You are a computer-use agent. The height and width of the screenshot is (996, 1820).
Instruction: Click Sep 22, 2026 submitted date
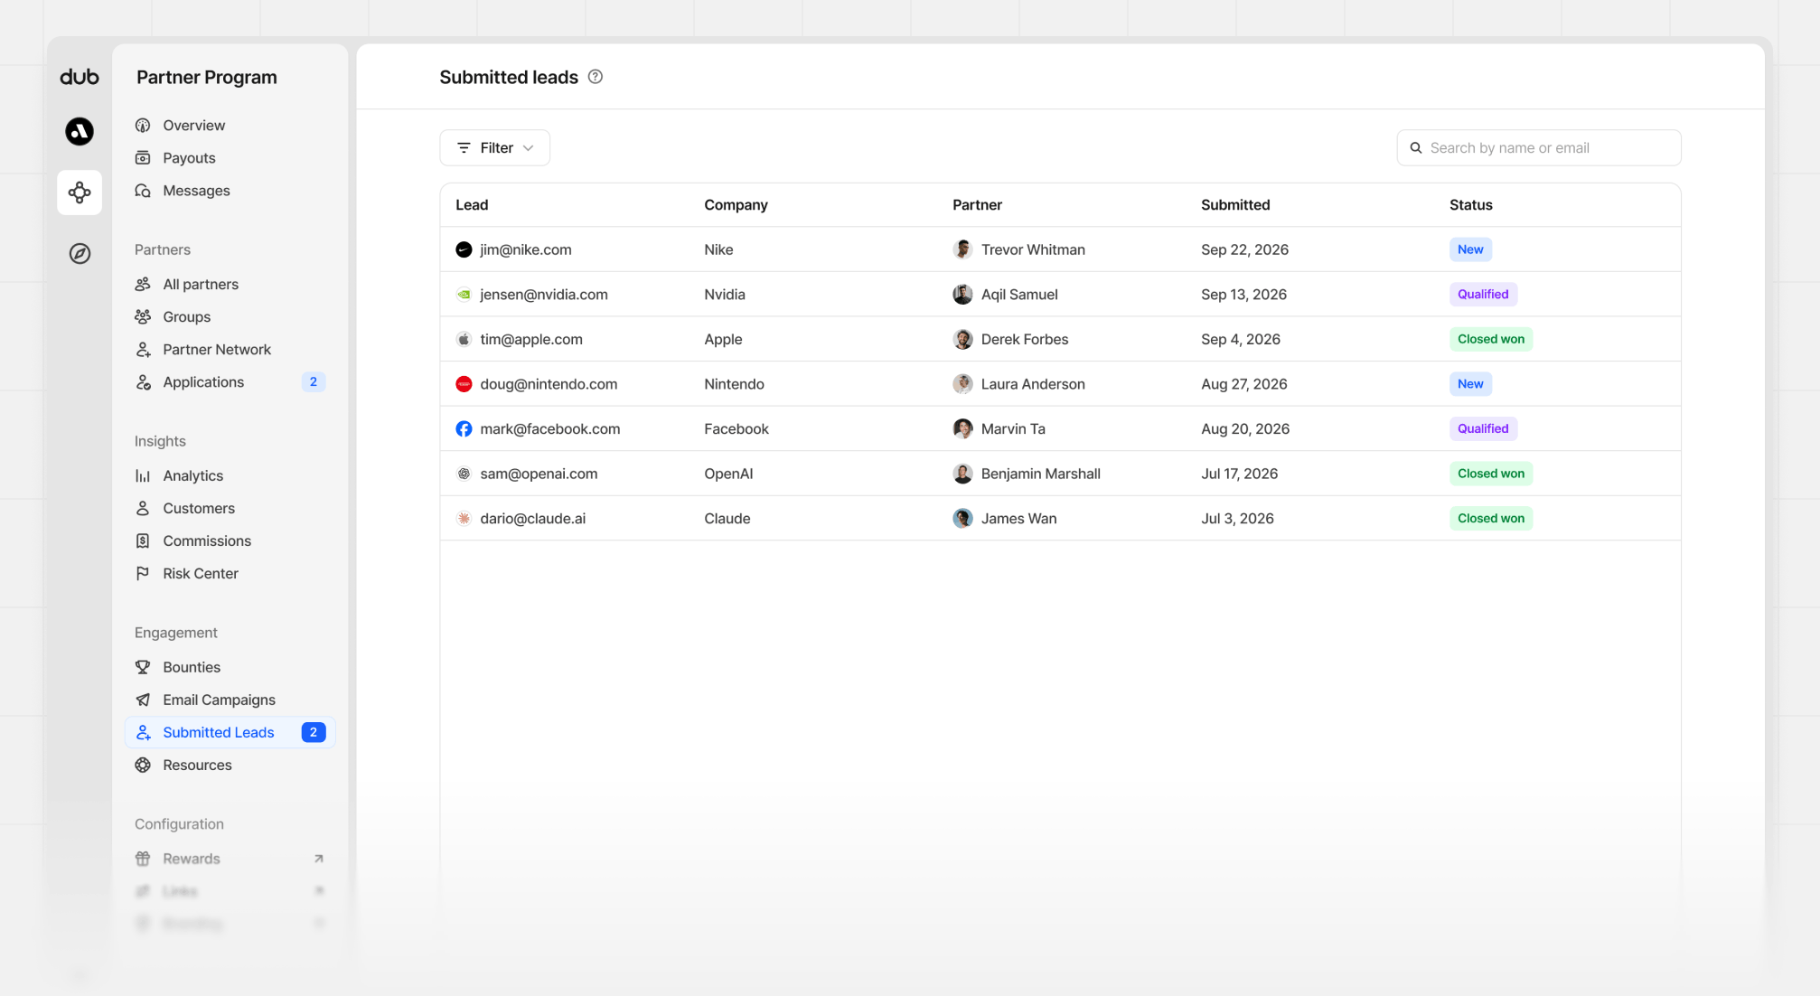click(1244, 249)
